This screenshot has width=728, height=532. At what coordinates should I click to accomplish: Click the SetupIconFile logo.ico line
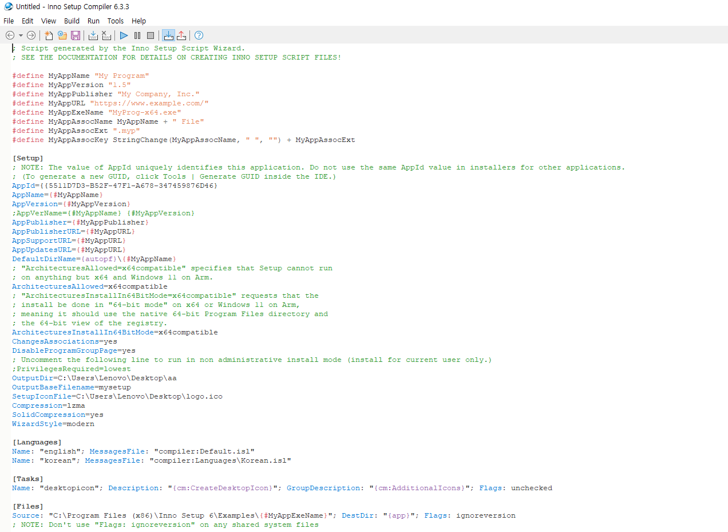117,396
